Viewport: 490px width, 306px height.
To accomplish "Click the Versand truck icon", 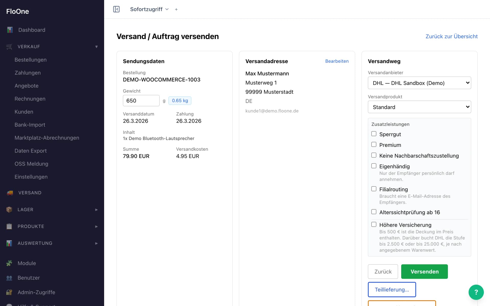I will 10,193.
